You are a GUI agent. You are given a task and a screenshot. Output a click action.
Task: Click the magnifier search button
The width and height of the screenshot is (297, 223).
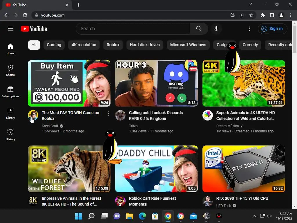[x=199, y=29]
